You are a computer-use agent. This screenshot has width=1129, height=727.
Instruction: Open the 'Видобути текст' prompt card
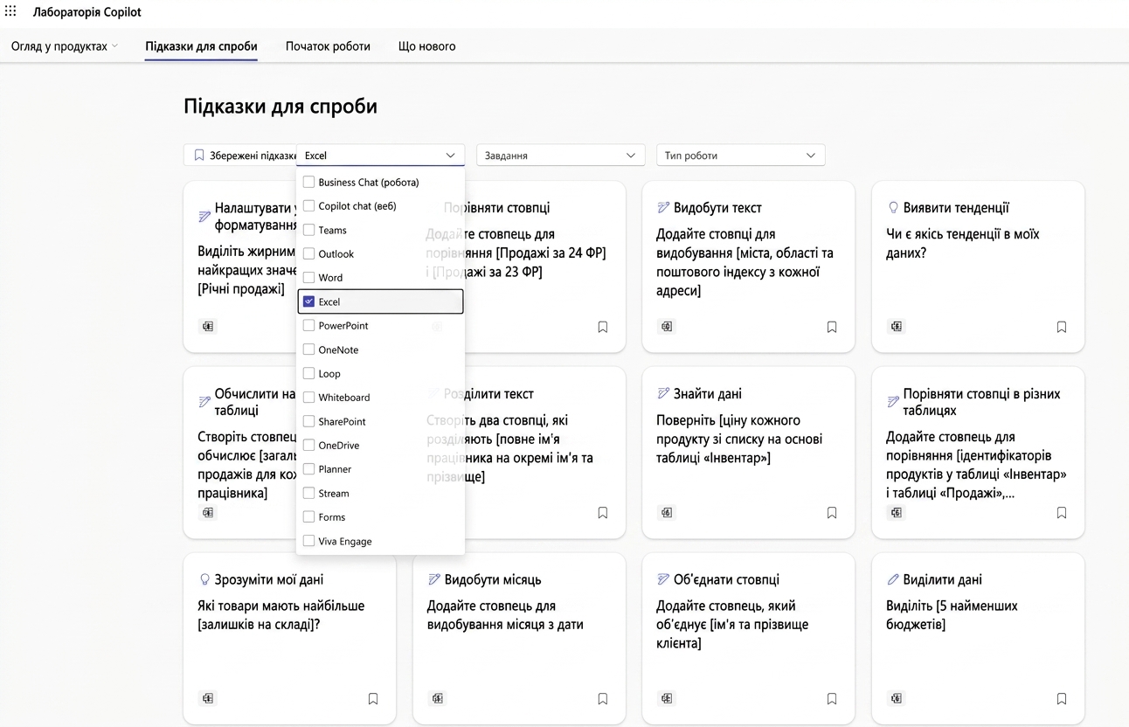tap(748, 267)
